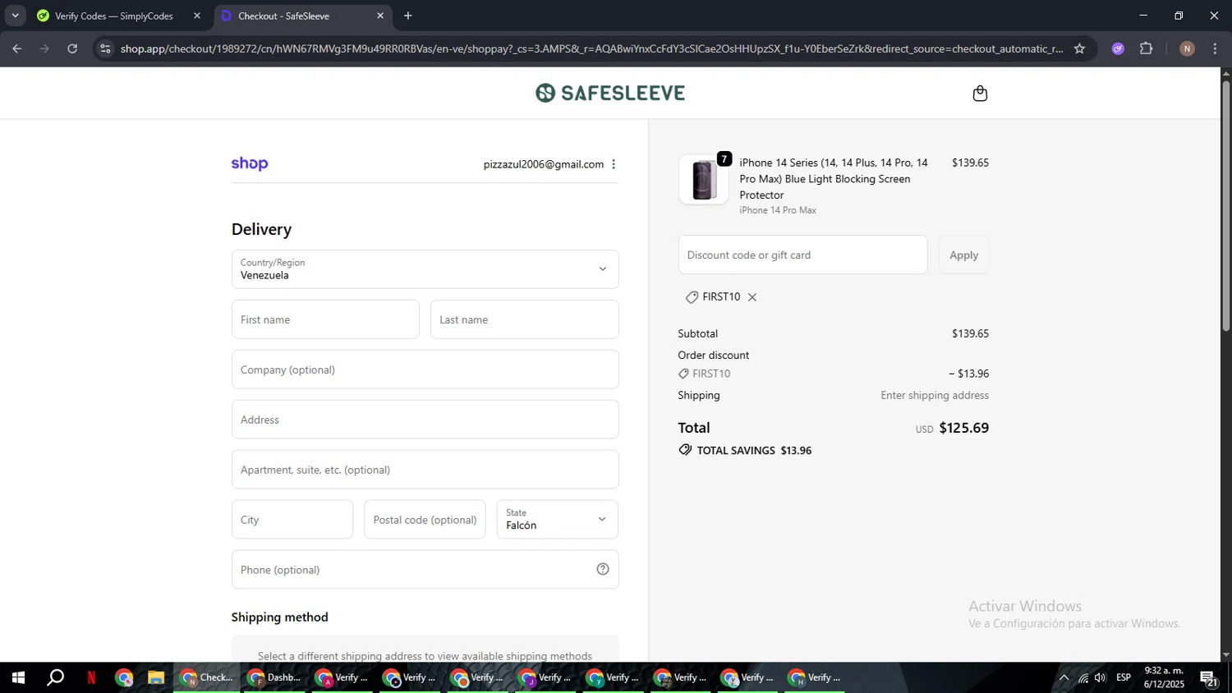Open the shopping bag cart icon
The image size is (1232, 693).
click(x=979, y=93)
